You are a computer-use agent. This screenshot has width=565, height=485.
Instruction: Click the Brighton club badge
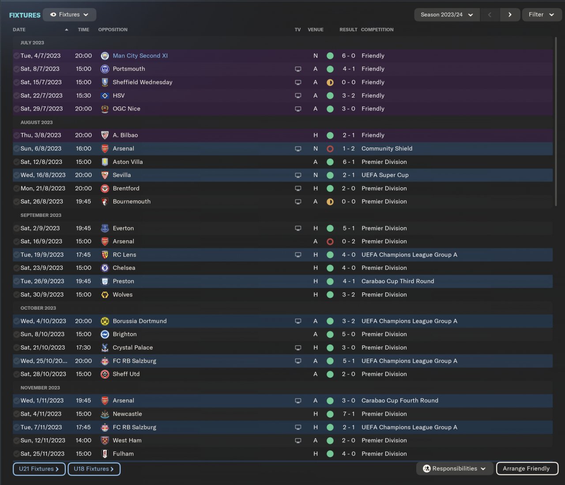pos(105,334)
